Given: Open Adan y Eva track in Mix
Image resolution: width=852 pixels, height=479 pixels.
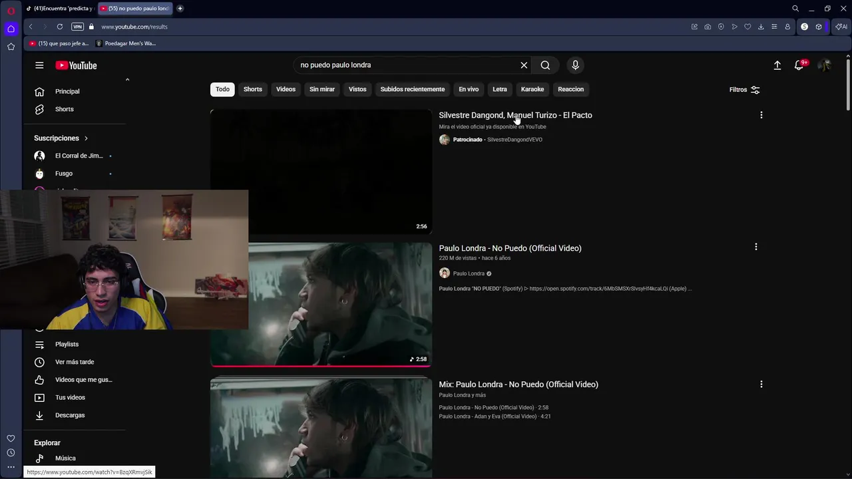Looking at the screenshot, I should [x=495, y=416].
